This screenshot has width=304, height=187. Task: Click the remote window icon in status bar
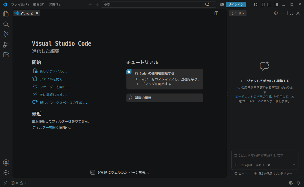click(x=6, y=183)
